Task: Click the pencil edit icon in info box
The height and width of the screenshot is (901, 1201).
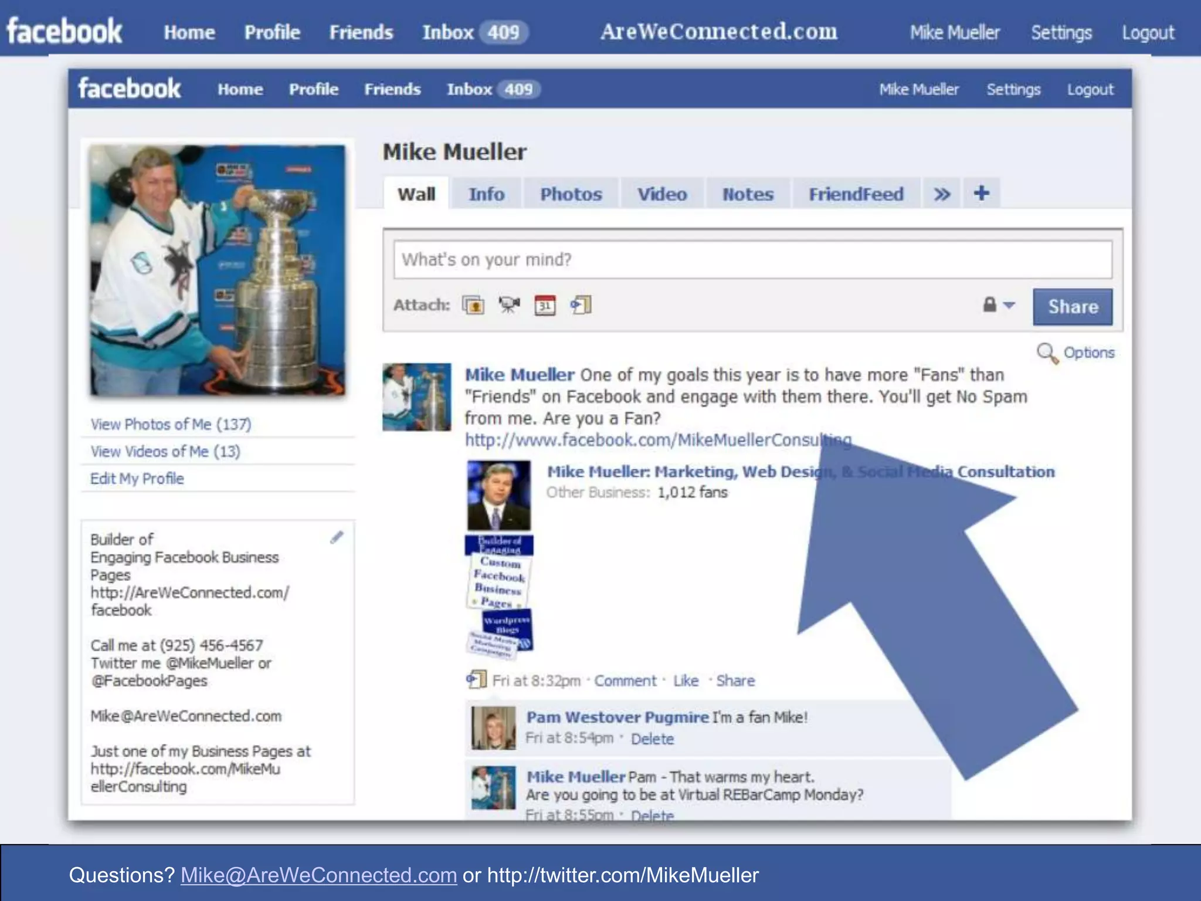Action: coord(337,537)
